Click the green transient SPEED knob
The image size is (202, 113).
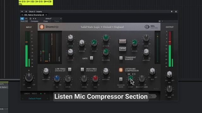(x=134, y=43)
